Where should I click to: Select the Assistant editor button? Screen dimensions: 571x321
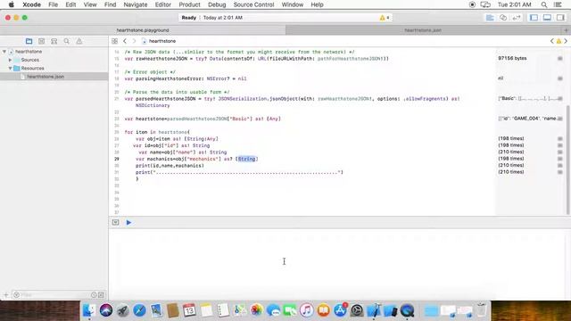[503, 18]
